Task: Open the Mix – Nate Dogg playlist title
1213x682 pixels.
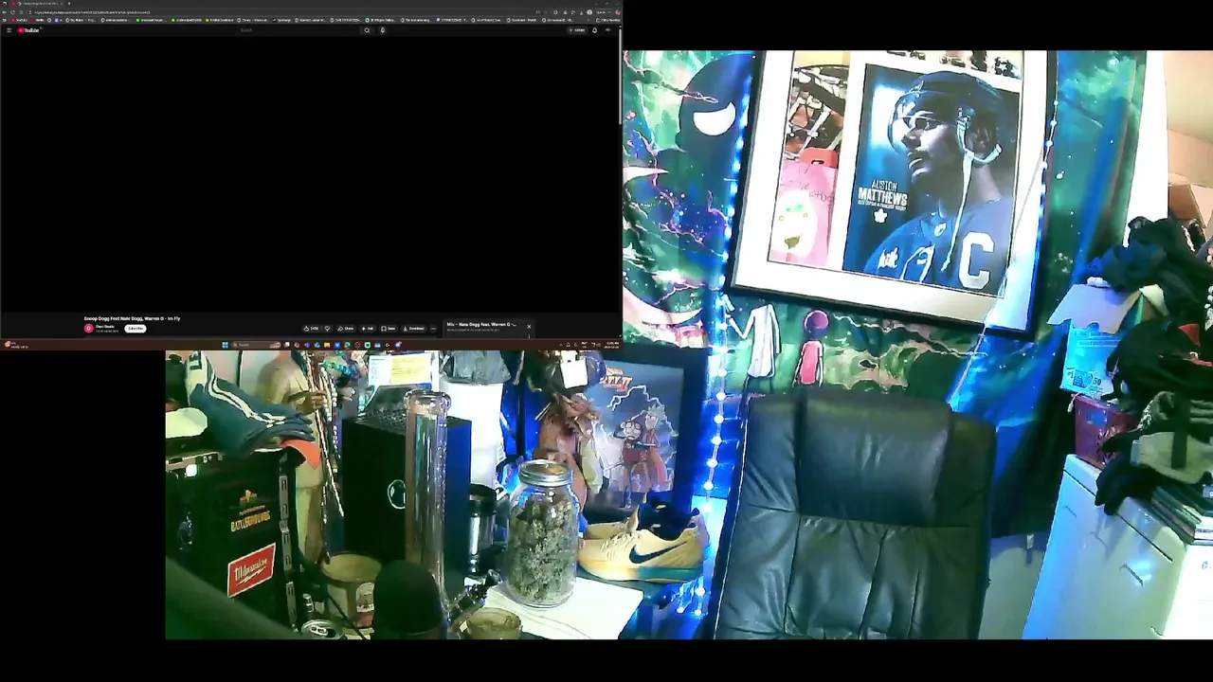Action: (x=481, y=324)
